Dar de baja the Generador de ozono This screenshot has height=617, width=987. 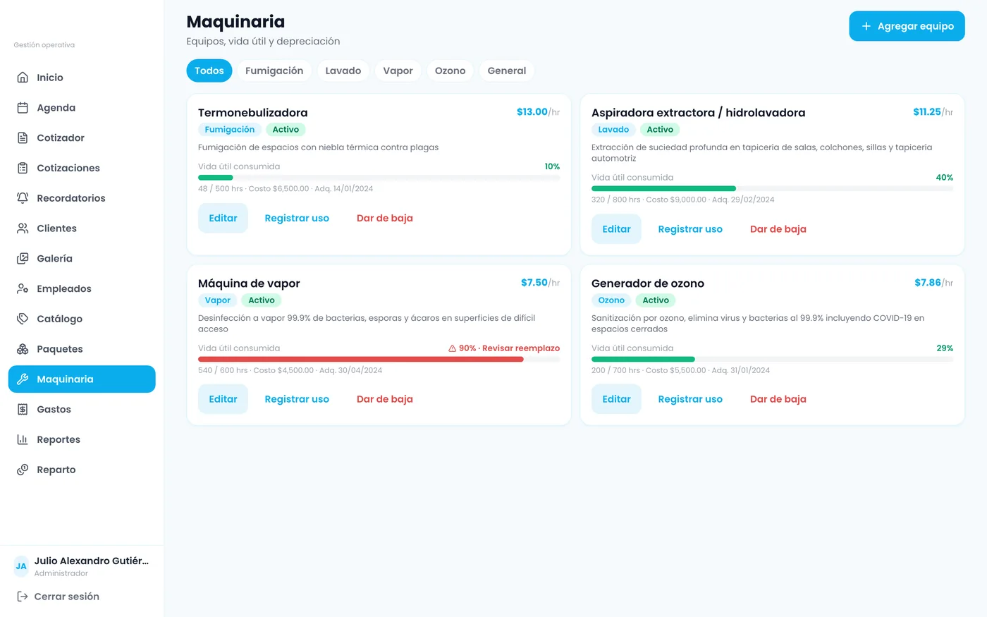pyautogui.click(x=778, y=399)
